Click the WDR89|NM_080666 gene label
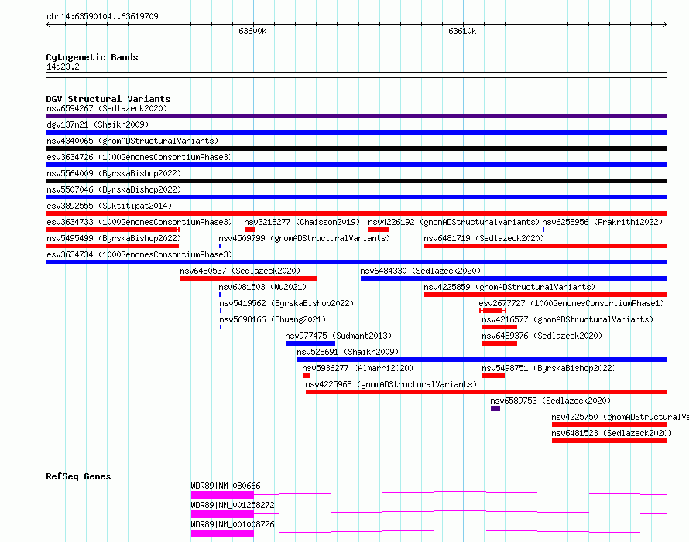689x542 pixels. (225, 486)
